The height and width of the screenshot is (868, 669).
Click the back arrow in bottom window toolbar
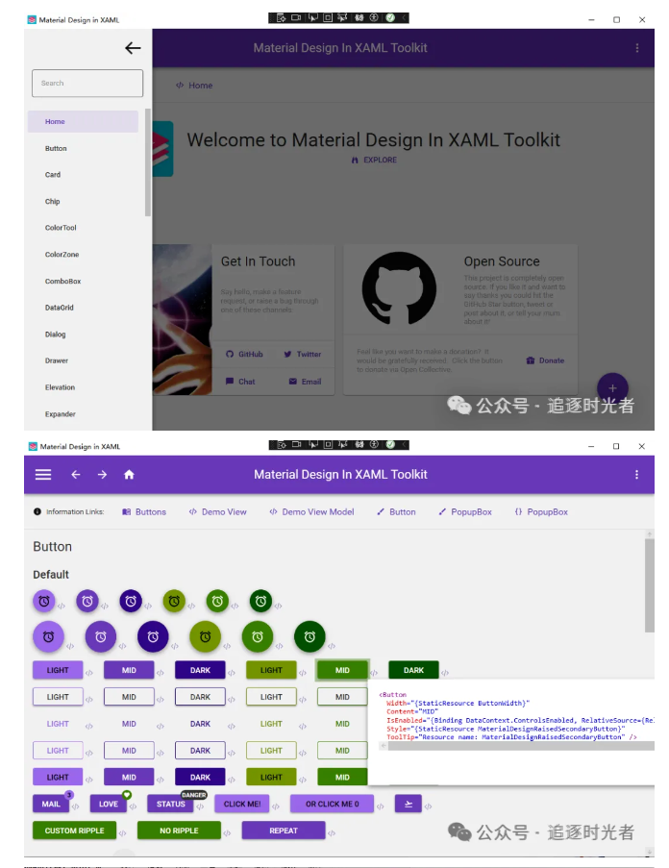pyautogui.click(x=76, y=475)
